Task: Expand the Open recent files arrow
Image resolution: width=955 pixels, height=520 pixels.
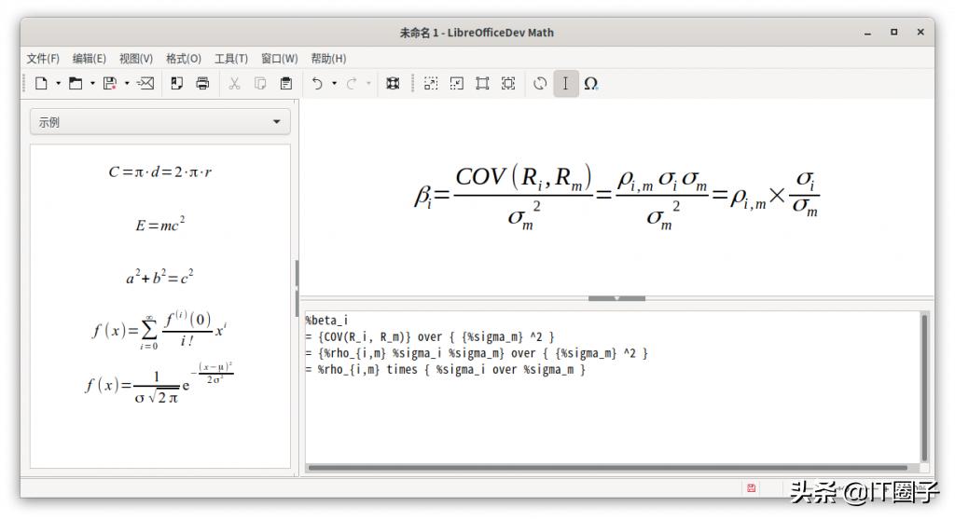Action: (x=92, y=84)
